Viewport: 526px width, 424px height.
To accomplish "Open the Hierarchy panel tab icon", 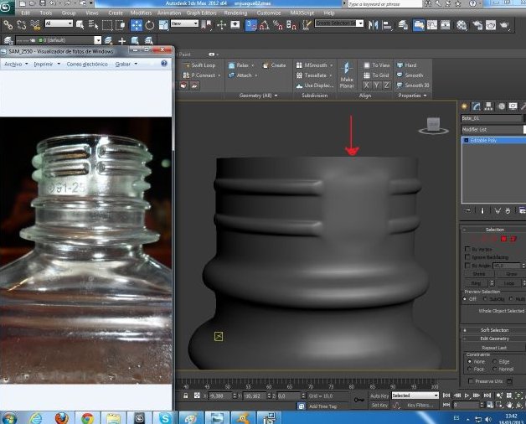I will 489,106.
